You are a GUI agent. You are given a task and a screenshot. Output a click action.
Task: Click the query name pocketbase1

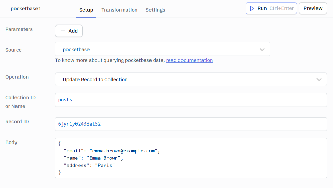(26, 9)
